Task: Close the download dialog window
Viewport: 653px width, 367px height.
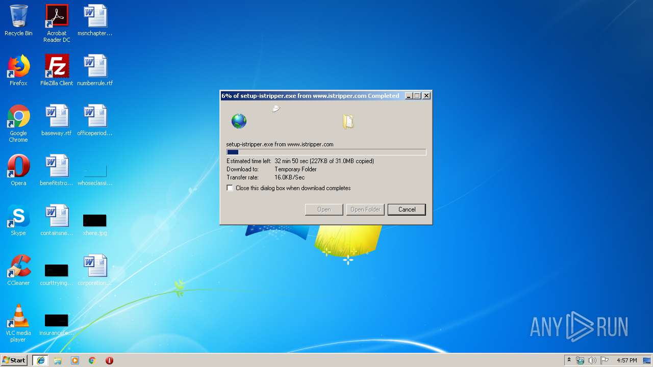Action: click(426, 96)
